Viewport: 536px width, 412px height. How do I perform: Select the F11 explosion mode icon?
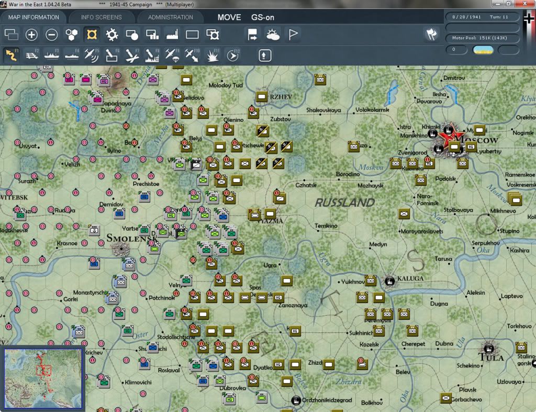coord(213,55)
